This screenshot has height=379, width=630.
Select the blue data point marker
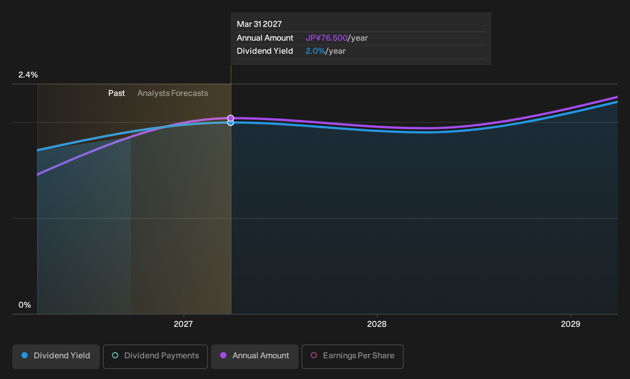pyautogui.click(x=231, y=123)
